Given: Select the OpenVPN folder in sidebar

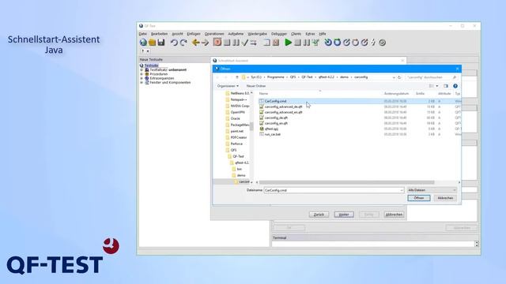Looking at the screenshot, I should 237,112.
